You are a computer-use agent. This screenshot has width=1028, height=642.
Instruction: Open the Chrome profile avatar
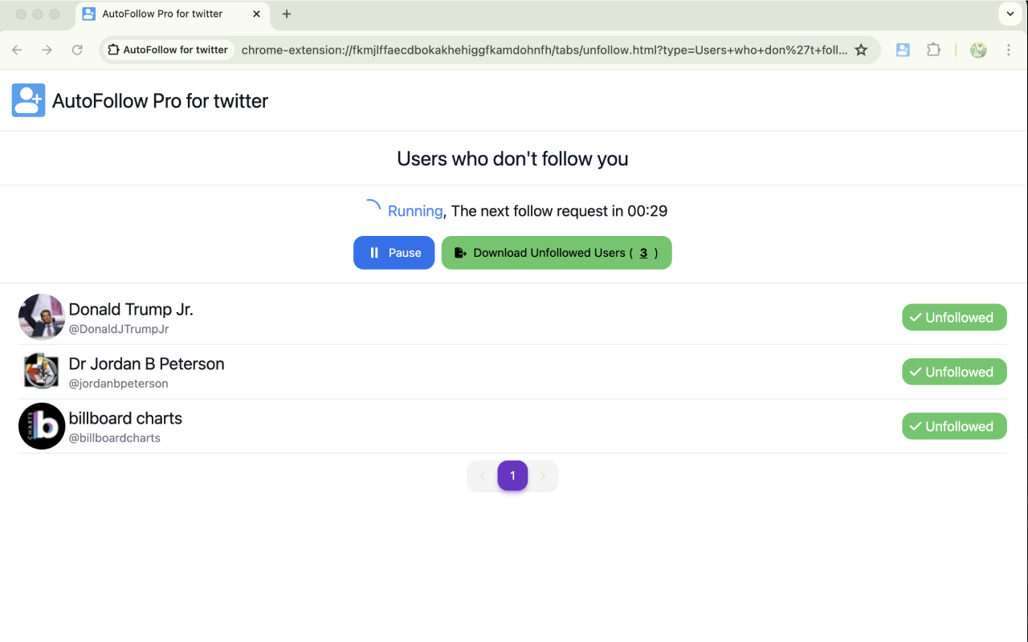click(x=978, y=50)
